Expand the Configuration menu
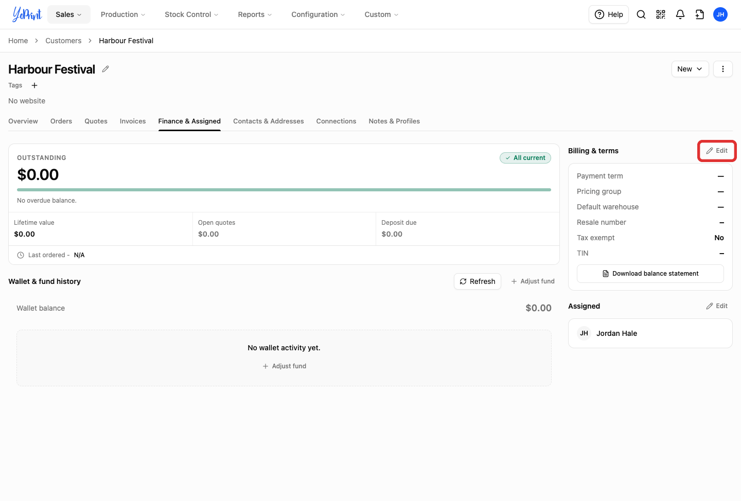The image size is (741, 501). pyautogui.click(x=318, y=14)
